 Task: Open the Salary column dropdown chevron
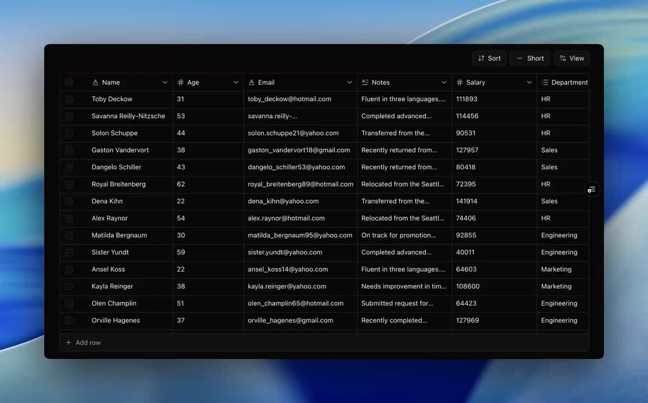[529, 83]
